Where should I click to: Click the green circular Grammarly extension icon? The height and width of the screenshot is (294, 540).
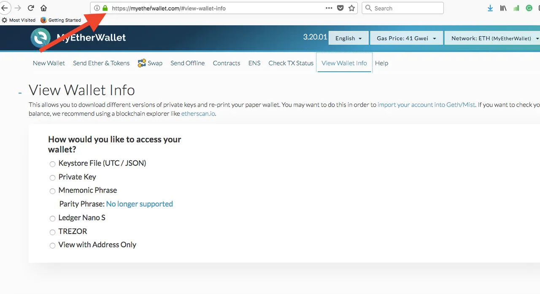pyautogui.click(x=529, y=8)
